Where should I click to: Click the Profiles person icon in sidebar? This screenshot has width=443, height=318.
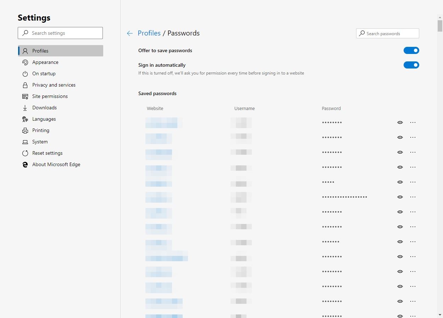[x=25, y=51]
